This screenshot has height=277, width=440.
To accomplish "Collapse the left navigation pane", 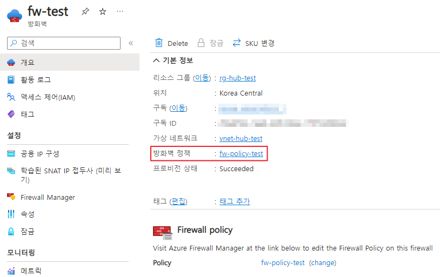I will click(131, 43).
